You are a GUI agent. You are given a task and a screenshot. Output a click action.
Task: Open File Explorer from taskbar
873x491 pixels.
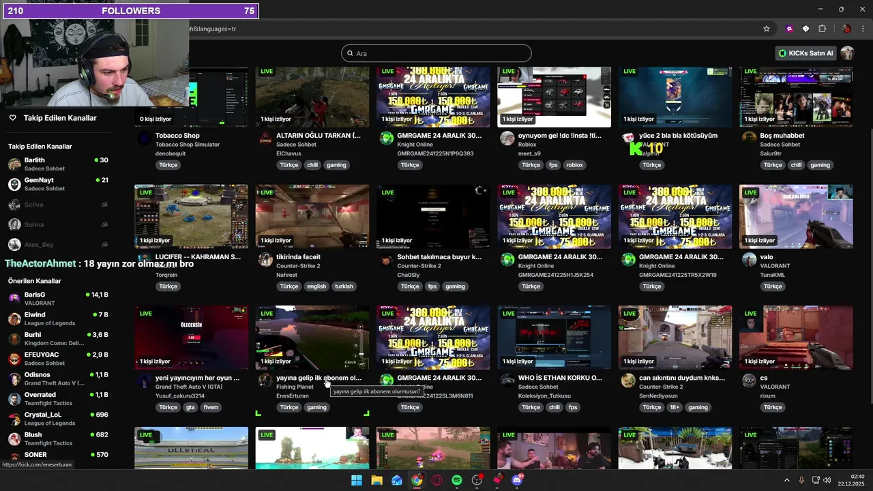[376, 480]
